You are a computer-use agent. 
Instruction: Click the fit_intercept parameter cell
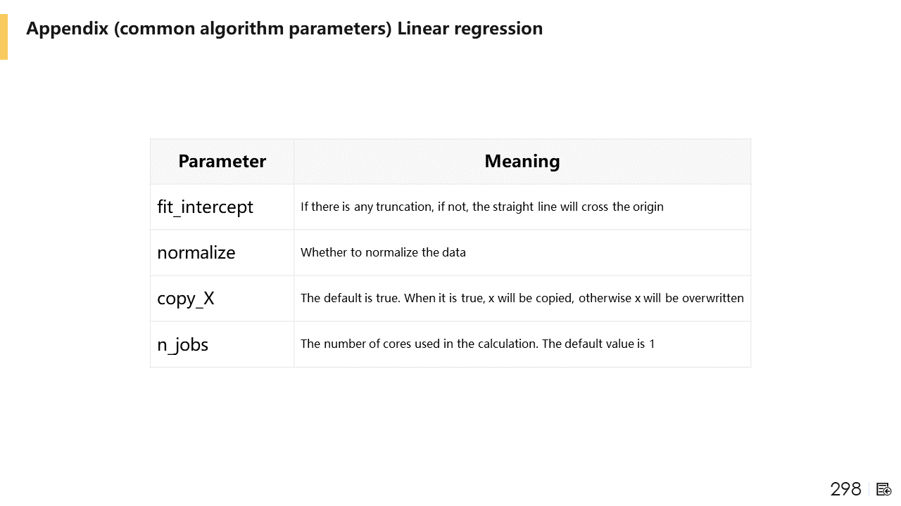point(205,207)
